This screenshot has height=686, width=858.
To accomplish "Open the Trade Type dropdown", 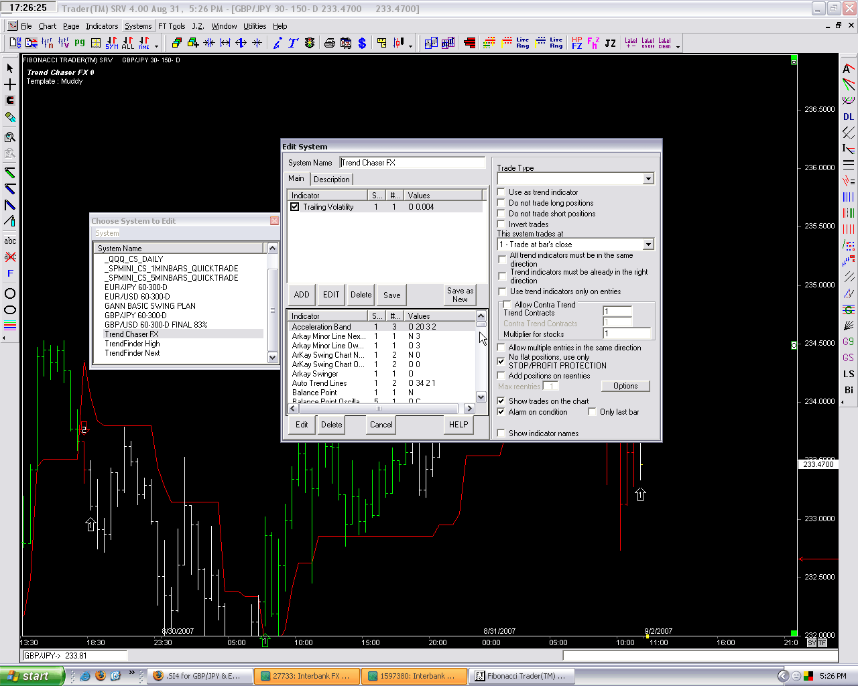I will 648,179.
